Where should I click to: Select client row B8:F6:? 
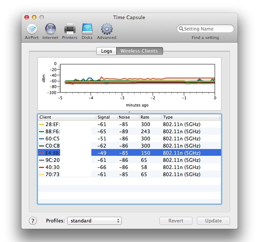129,131
